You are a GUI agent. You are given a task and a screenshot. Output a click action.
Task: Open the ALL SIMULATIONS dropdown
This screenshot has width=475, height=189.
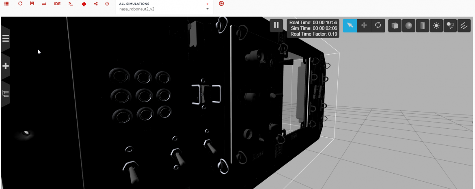tap(164, 6)
